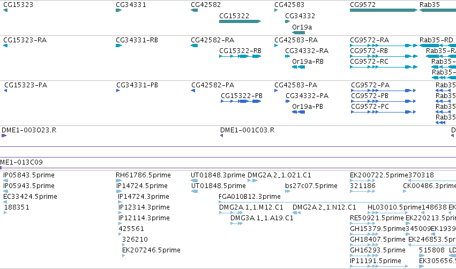Click the Rab35-RD transcript label

[436, 40]
